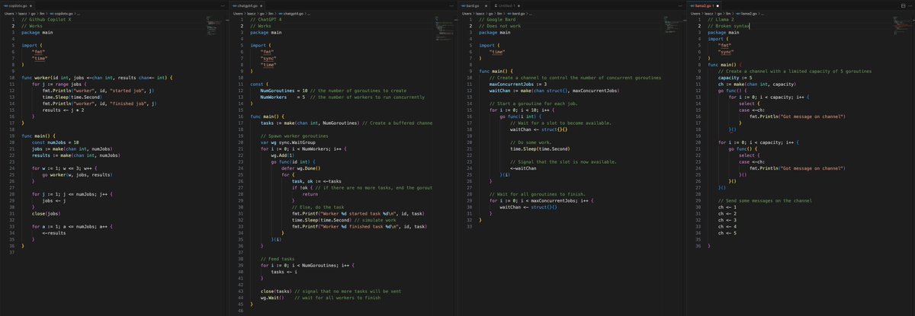Click '"time"' import in bard.go
Screen dimensions: 915x316
pyautogui.click(x=496, y=53)
